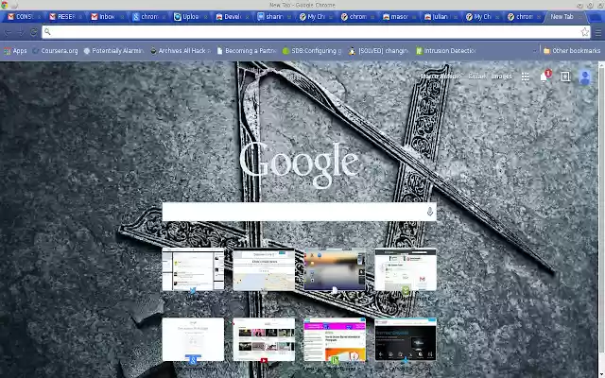Open the map page most-visited thumbnail
Image resolution: width=605 pixels, height=378 pixels.
264,269
